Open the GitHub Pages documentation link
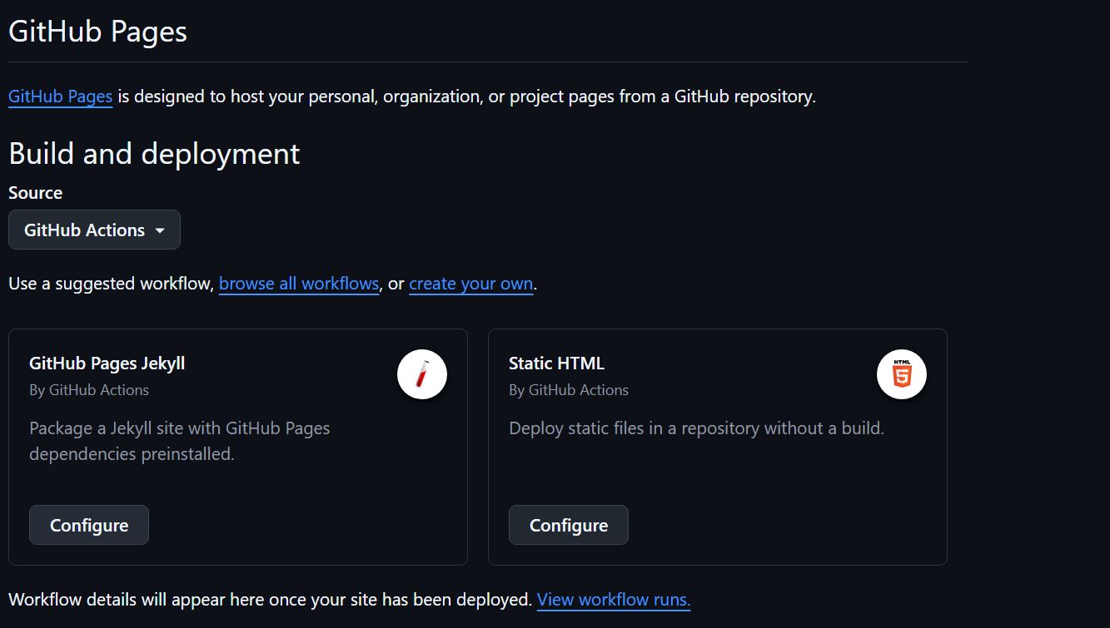 coord(60,96)
